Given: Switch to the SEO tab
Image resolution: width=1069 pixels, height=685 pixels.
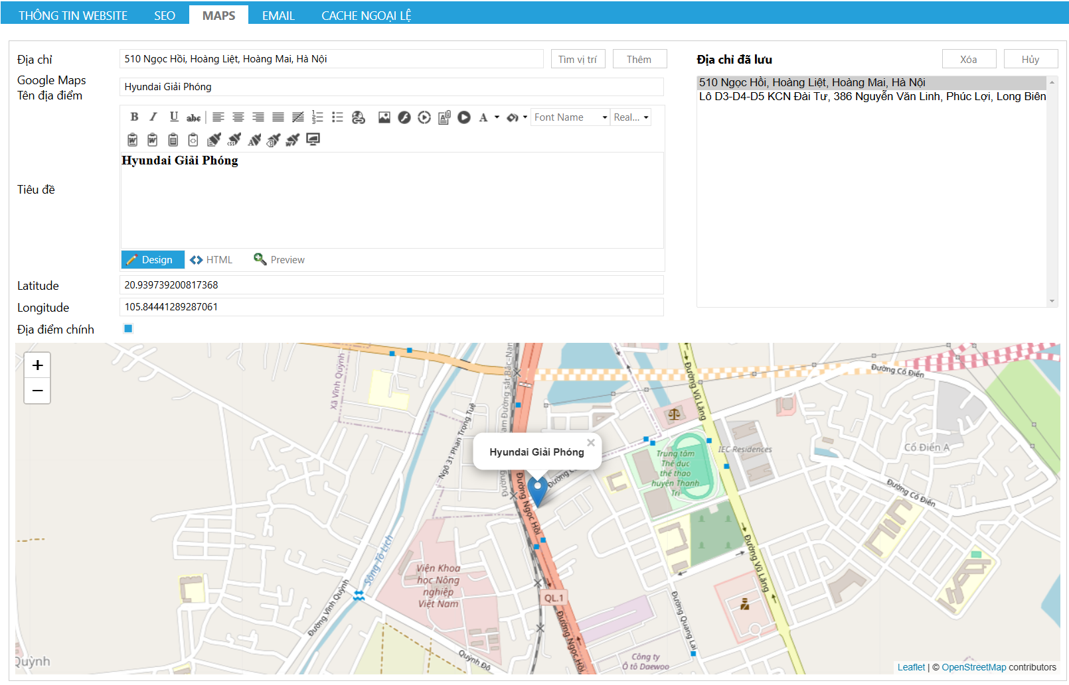Looking at the screenshot, I should (x=164, y=15).
